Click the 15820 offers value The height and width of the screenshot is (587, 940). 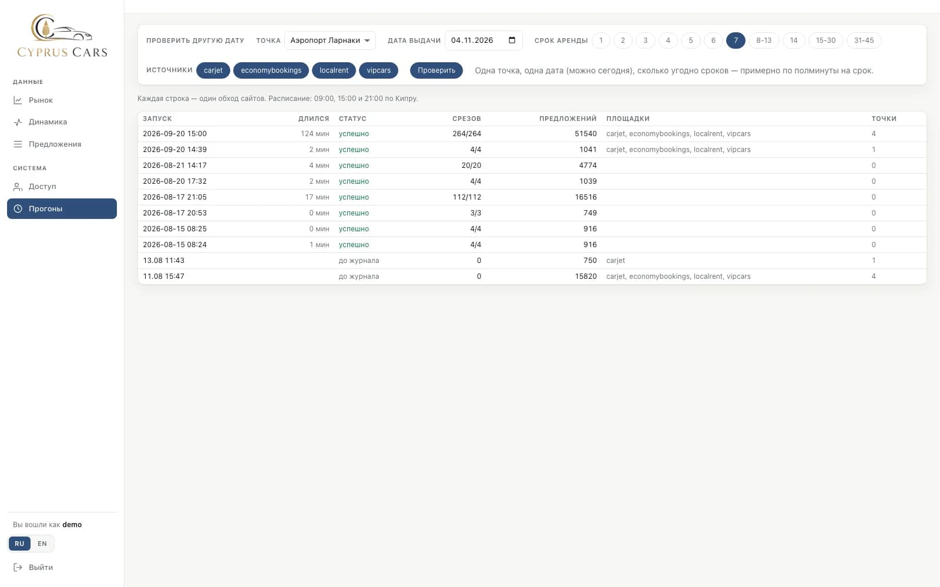pos(586,276)
